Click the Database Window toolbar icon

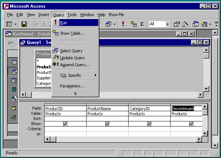[196, 24]
